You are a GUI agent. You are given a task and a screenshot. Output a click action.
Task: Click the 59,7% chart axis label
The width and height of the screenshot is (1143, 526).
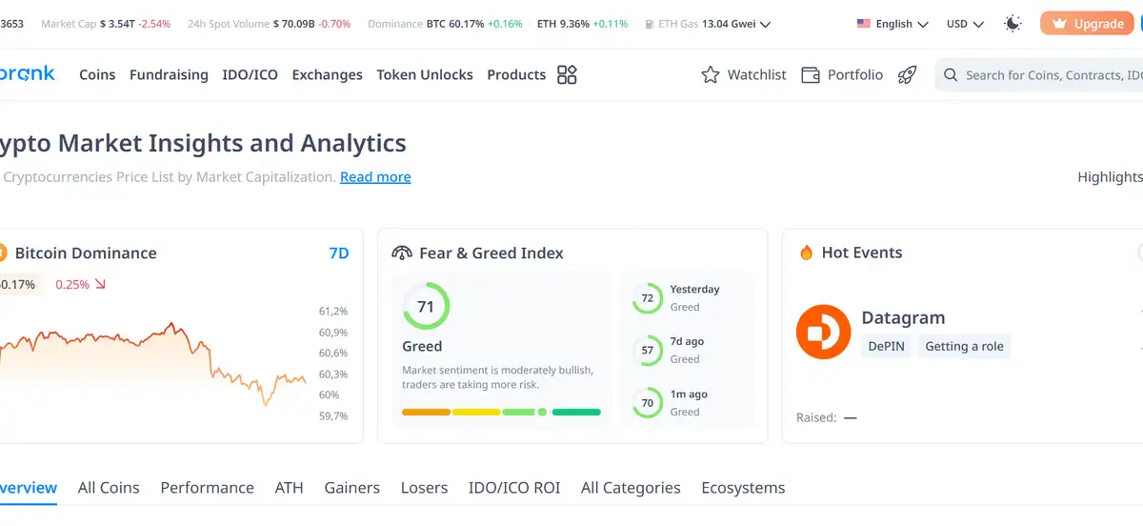(x=333, y=415)
